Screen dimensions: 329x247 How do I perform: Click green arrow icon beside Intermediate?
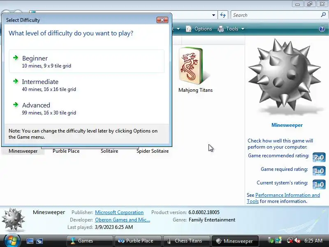(x=16, y=81)
